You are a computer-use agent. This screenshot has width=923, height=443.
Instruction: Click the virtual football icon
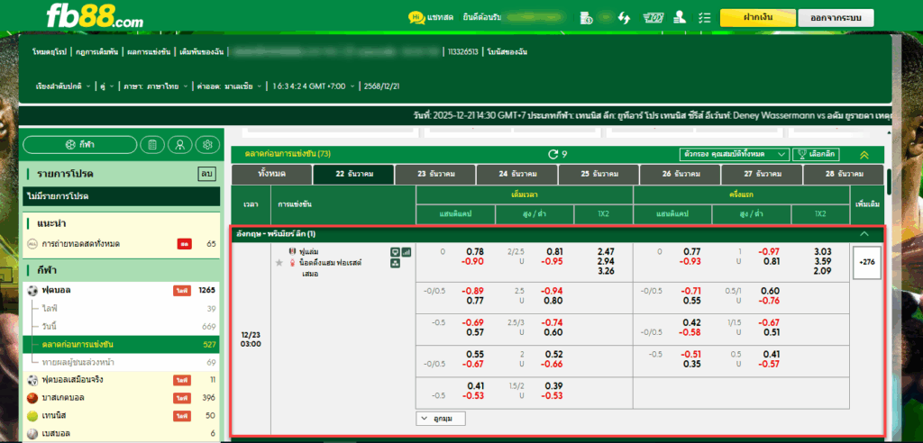click(x=32, y=379)
